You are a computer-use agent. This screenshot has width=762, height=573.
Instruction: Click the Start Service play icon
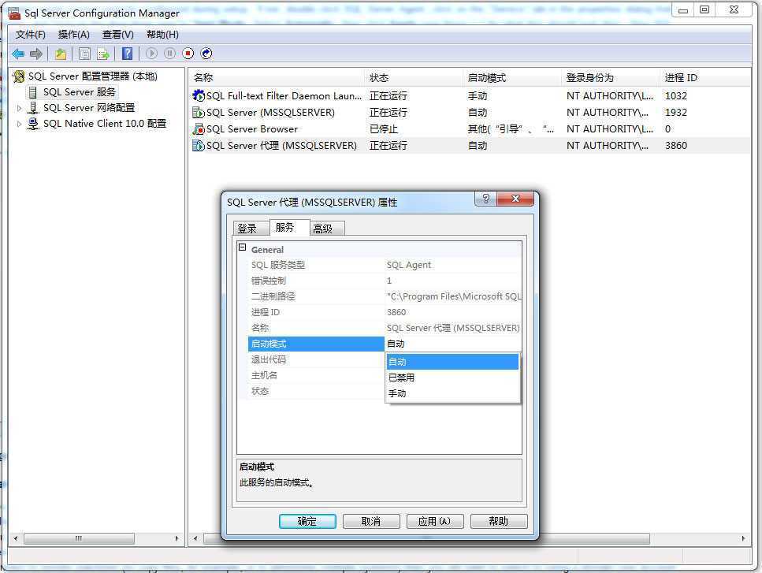click(151, 54)
